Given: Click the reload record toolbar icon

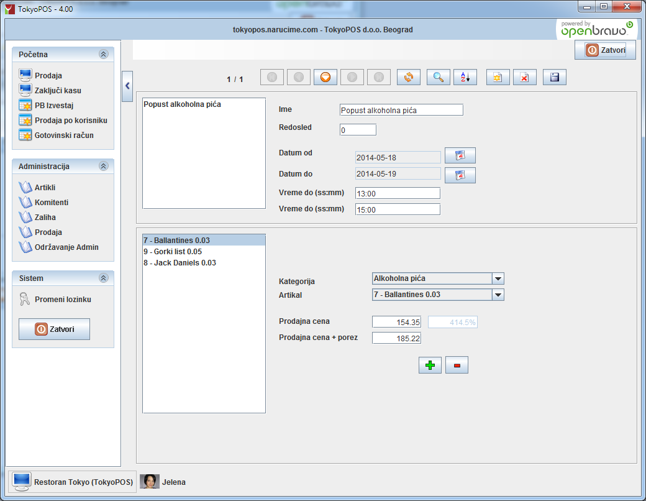Looking at the screenshot, I should [408, 77].
